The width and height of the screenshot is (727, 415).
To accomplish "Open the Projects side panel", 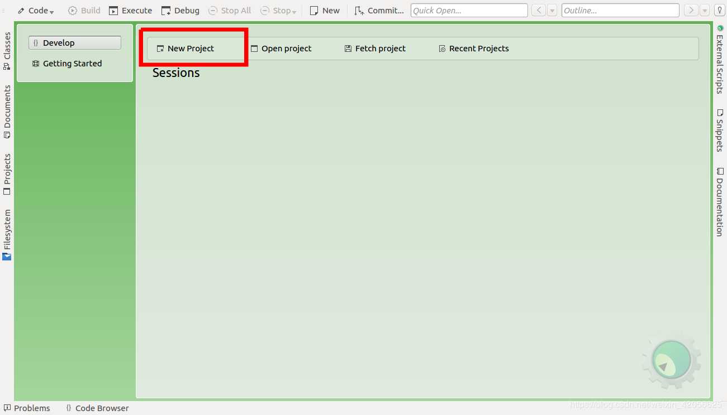I will [7, 174].
